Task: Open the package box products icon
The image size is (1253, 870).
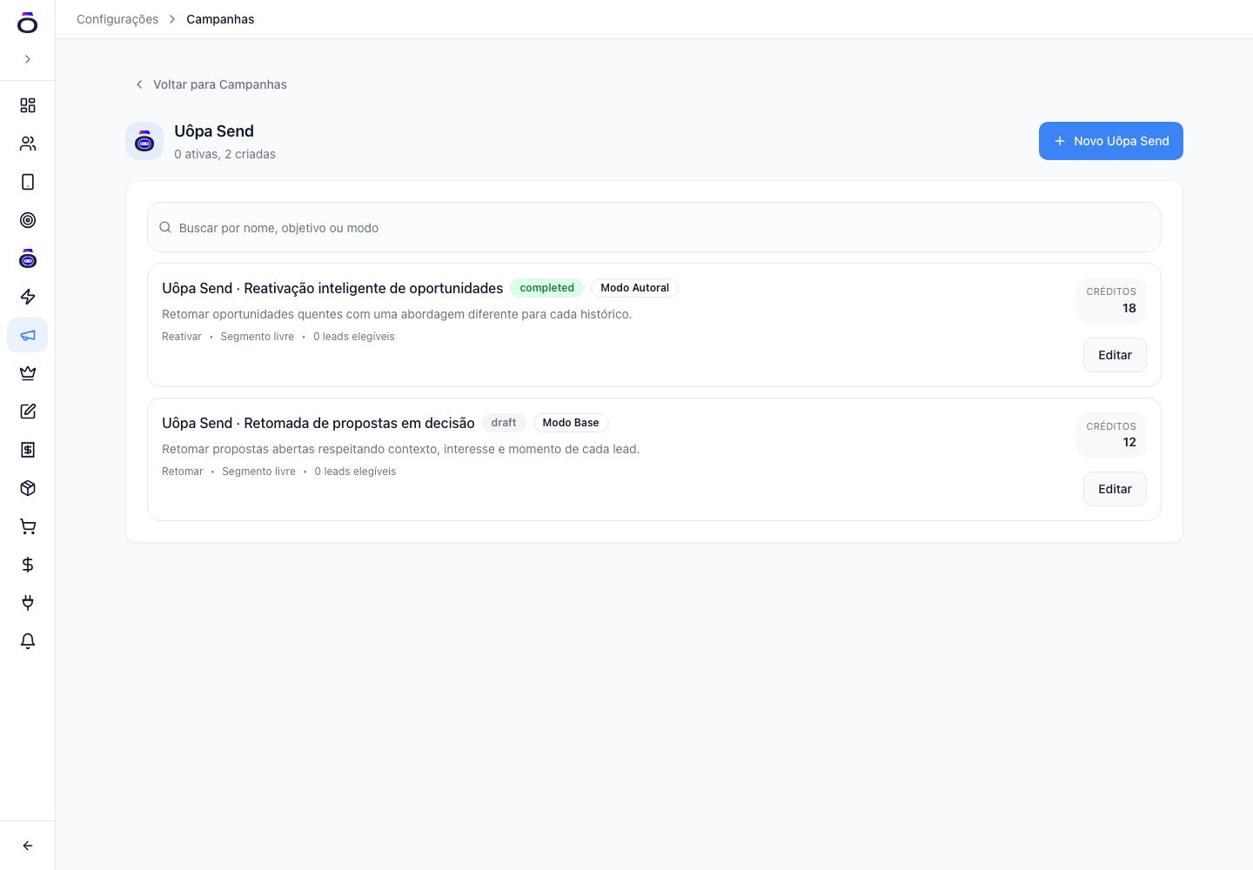Action: click(28, 488)
